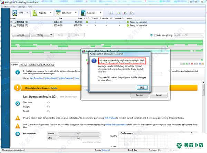Open Details link in disk status banner
Image resolution: width=207 pixels, height=153 pixels.
coord(54,88)
